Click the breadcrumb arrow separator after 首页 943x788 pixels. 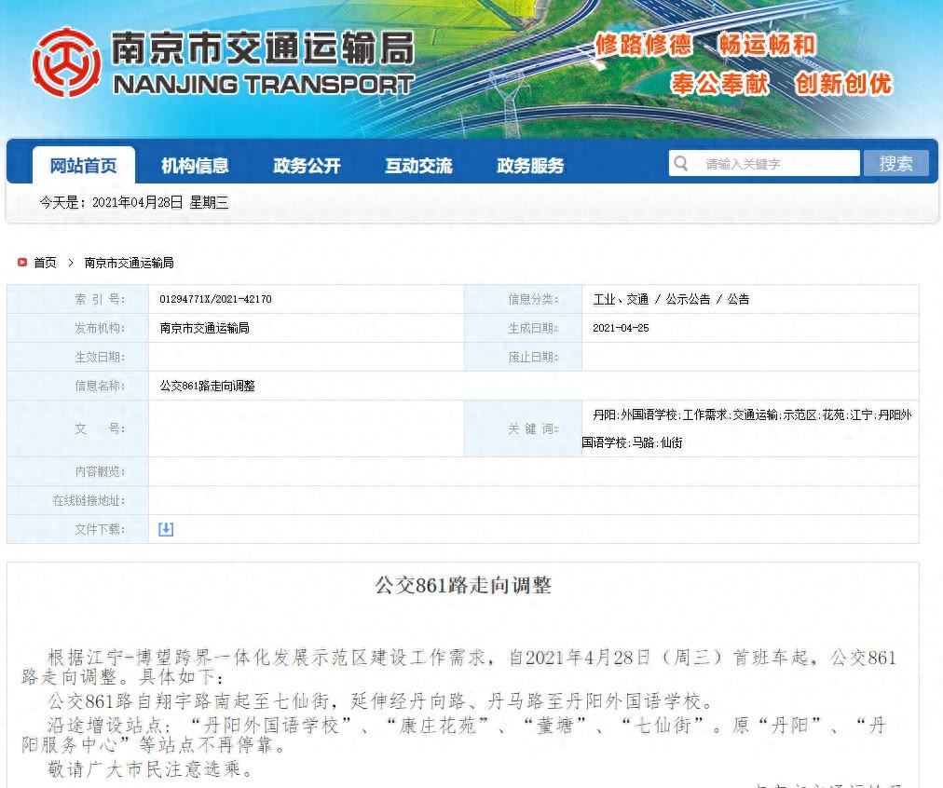[70, 263]
